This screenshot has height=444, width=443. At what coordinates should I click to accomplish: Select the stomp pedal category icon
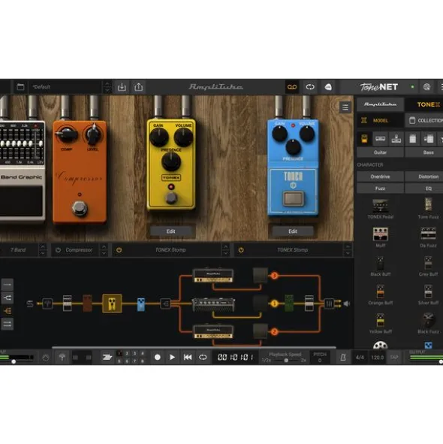364,139
